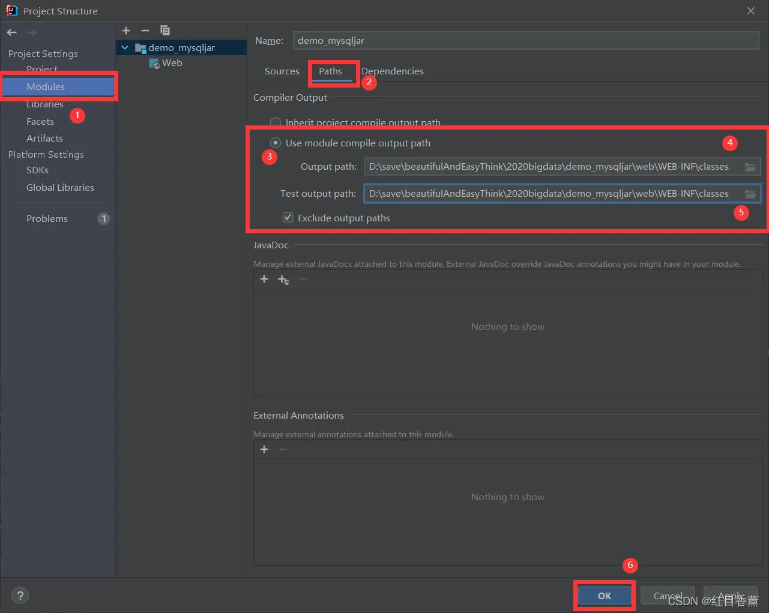The image size is (769, 613).
Task: Select Use module compile output path
Action: (x=276, y=143)
